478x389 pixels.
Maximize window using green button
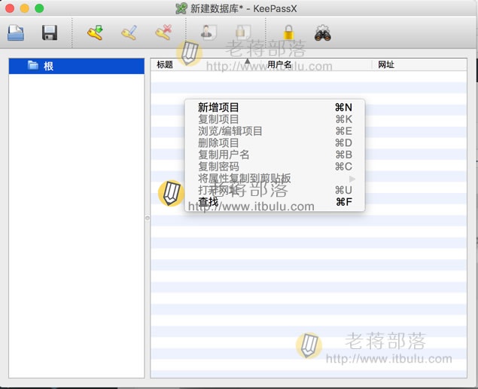[39, 8]
